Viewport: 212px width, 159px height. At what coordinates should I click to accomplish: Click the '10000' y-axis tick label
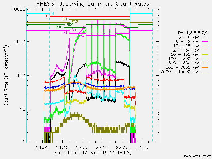(x=19, y=9)
